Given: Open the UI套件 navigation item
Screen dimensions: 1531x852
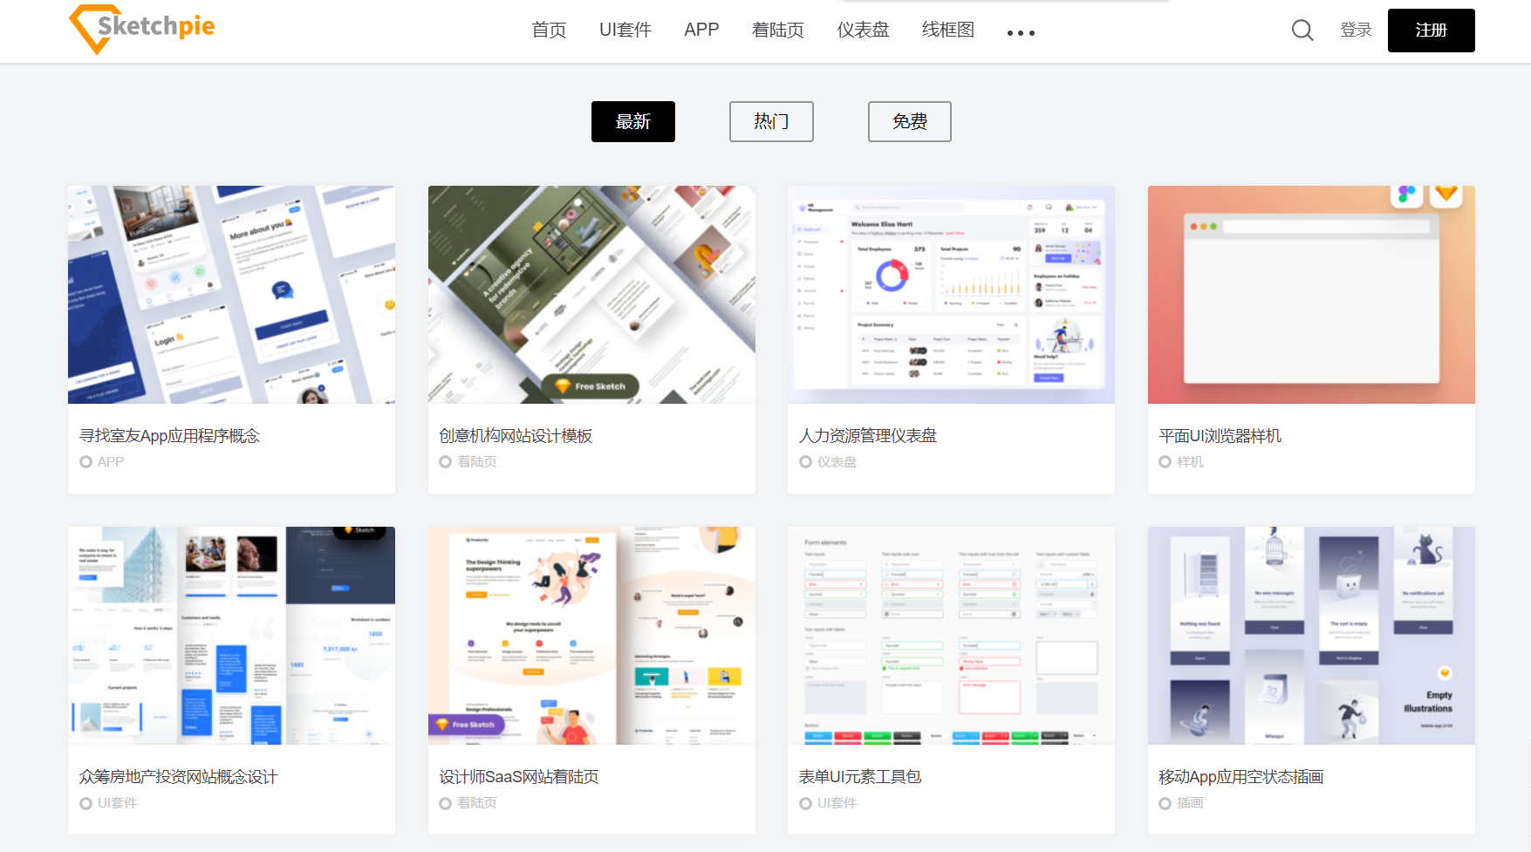Looking at the screenshot, I should [x=625, y=30].
